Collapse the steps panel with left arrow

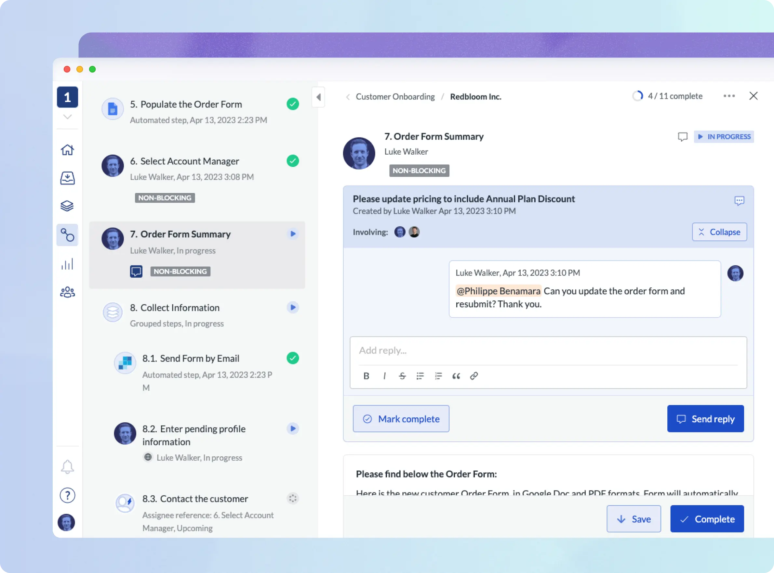[318, 97]
